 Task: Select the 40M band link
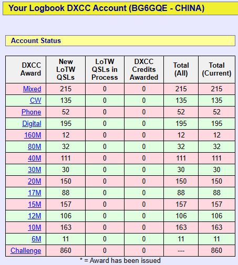(35, 158)
